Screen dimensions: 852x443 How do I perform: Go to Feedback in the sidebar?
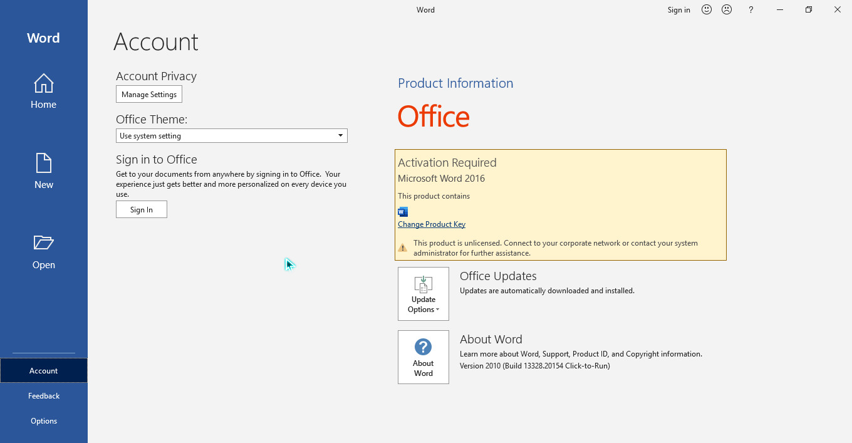(44, 396)
